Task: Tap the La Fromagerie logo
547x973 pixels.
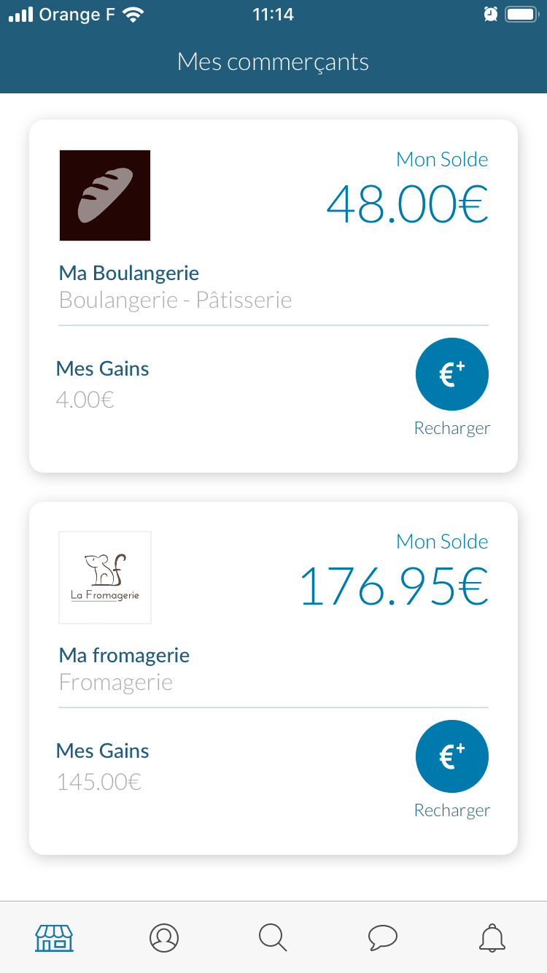Action: [x=105, y=578]
